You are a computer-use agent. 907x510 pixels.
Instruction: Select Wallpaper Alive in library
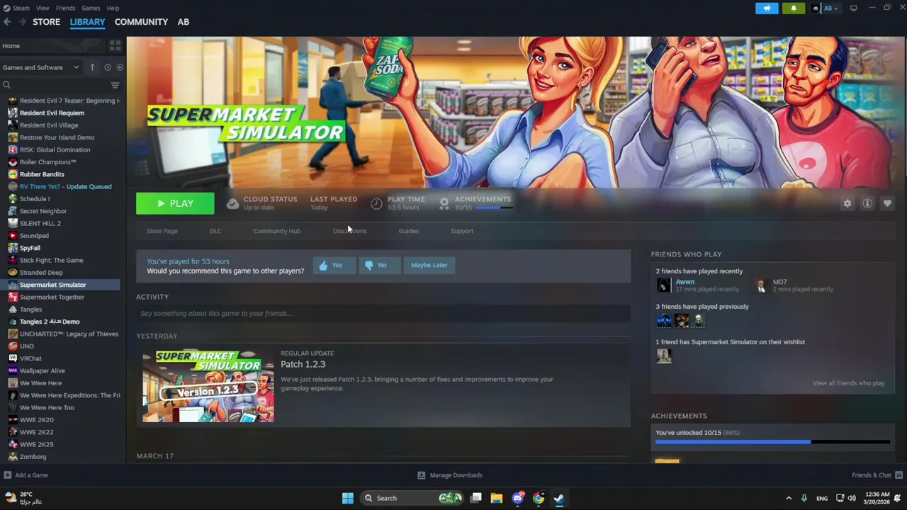pyautogui.click(x=42, y=370)
